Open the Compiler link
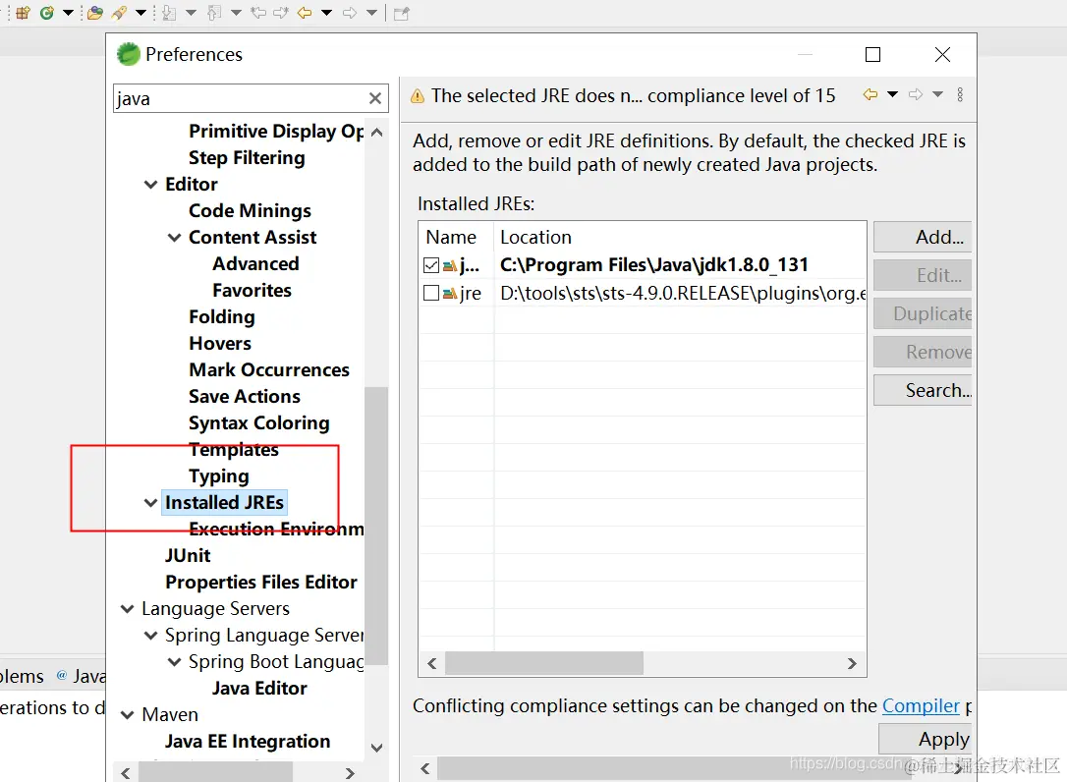Screen dimensions: 1067x782 921,705
